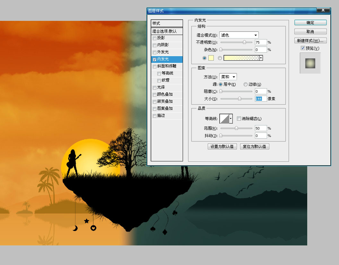Tick the 渐变叠加 gradient overlay checkbox

pyautogui.click(x=155, y=102)
